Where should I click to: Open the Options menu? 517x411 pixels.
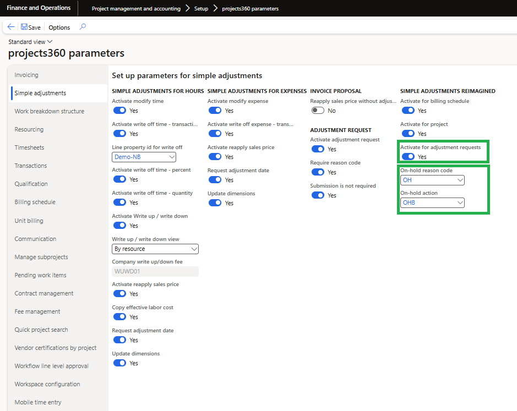click(x=59, y=28)
